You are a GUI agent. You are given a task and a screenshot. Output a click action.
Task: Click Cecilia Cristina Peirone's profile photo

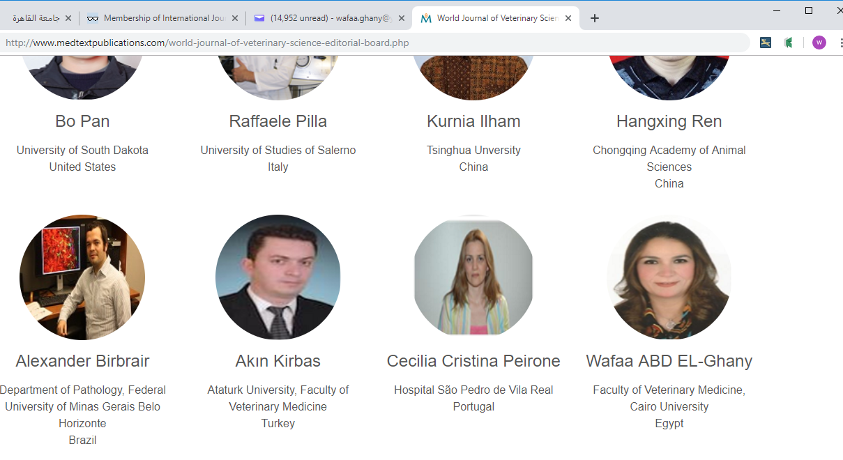[x=473, y=277]
